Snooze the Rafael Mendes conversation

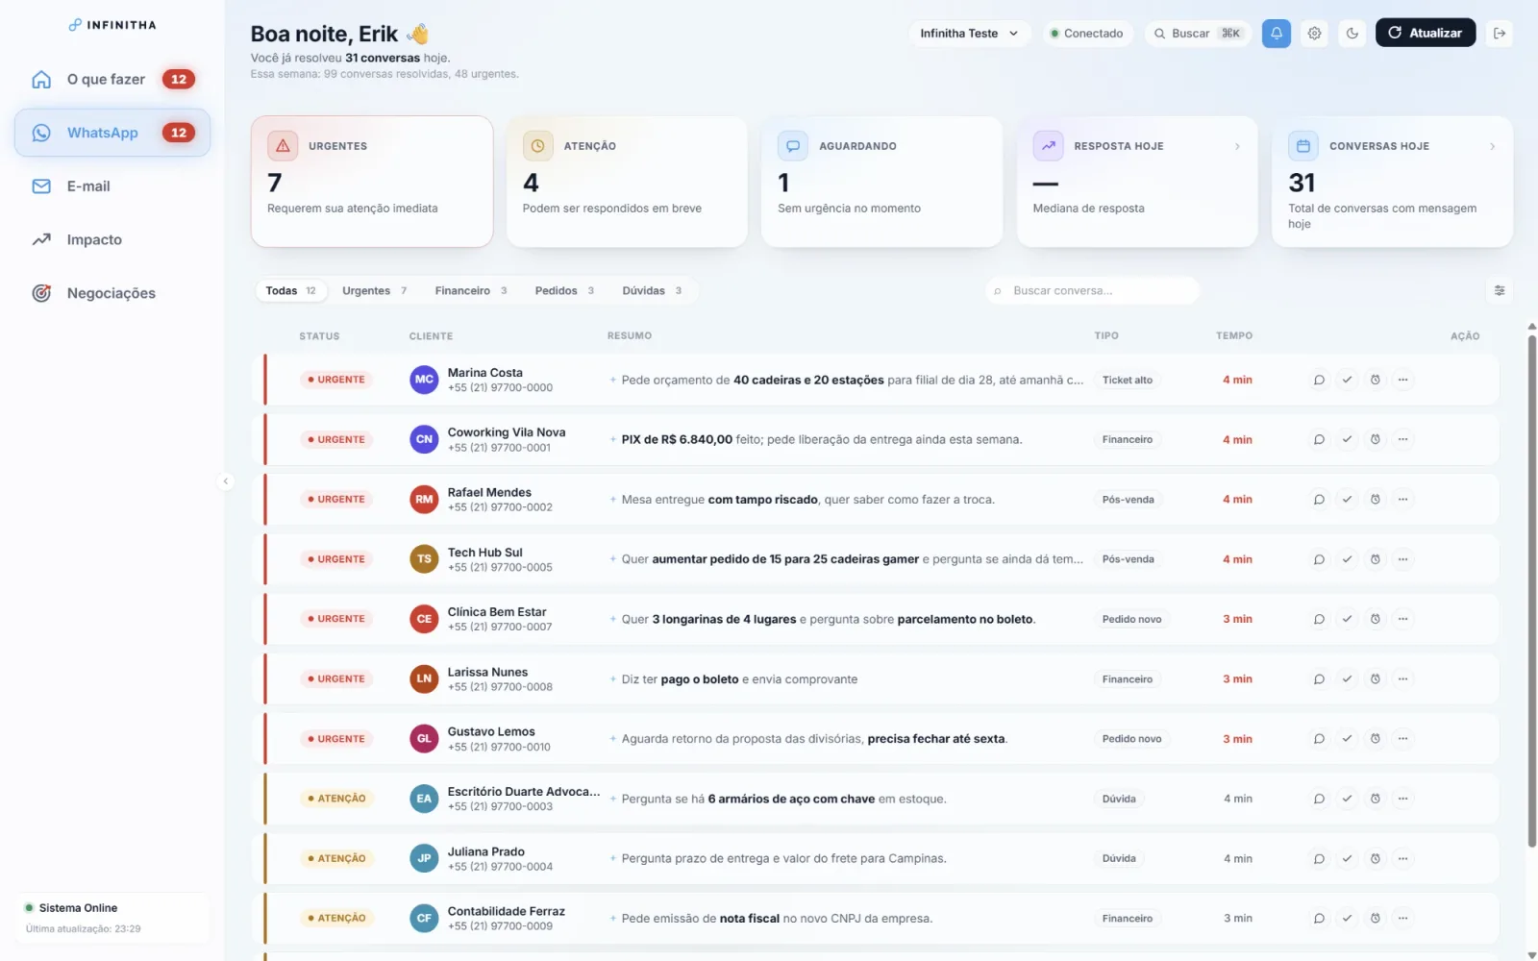coord(1375,500)
